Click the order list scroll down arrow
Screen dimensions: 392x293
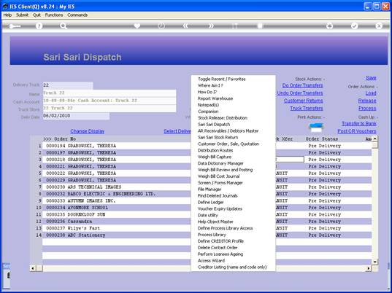click(375, 262)
